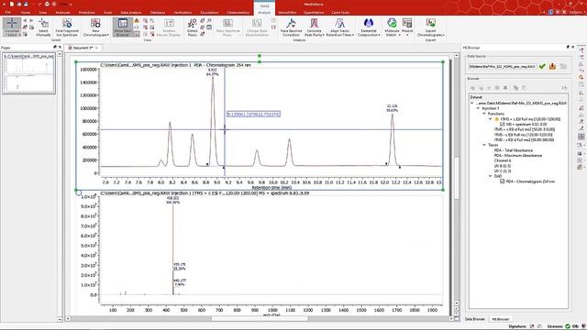
Task: Switch to the Home ribbon tab
Action: click(x=26, y=12)
